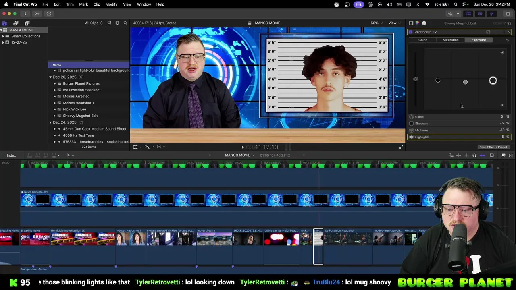Expand the Smart Collections folder
The height and width of the screenshot is (290, 516).
click(3, 36)
